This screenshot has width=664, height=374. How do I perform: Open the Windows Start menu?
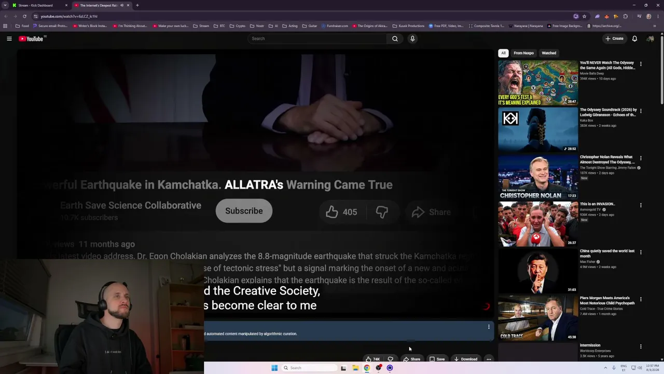[274, 368]
